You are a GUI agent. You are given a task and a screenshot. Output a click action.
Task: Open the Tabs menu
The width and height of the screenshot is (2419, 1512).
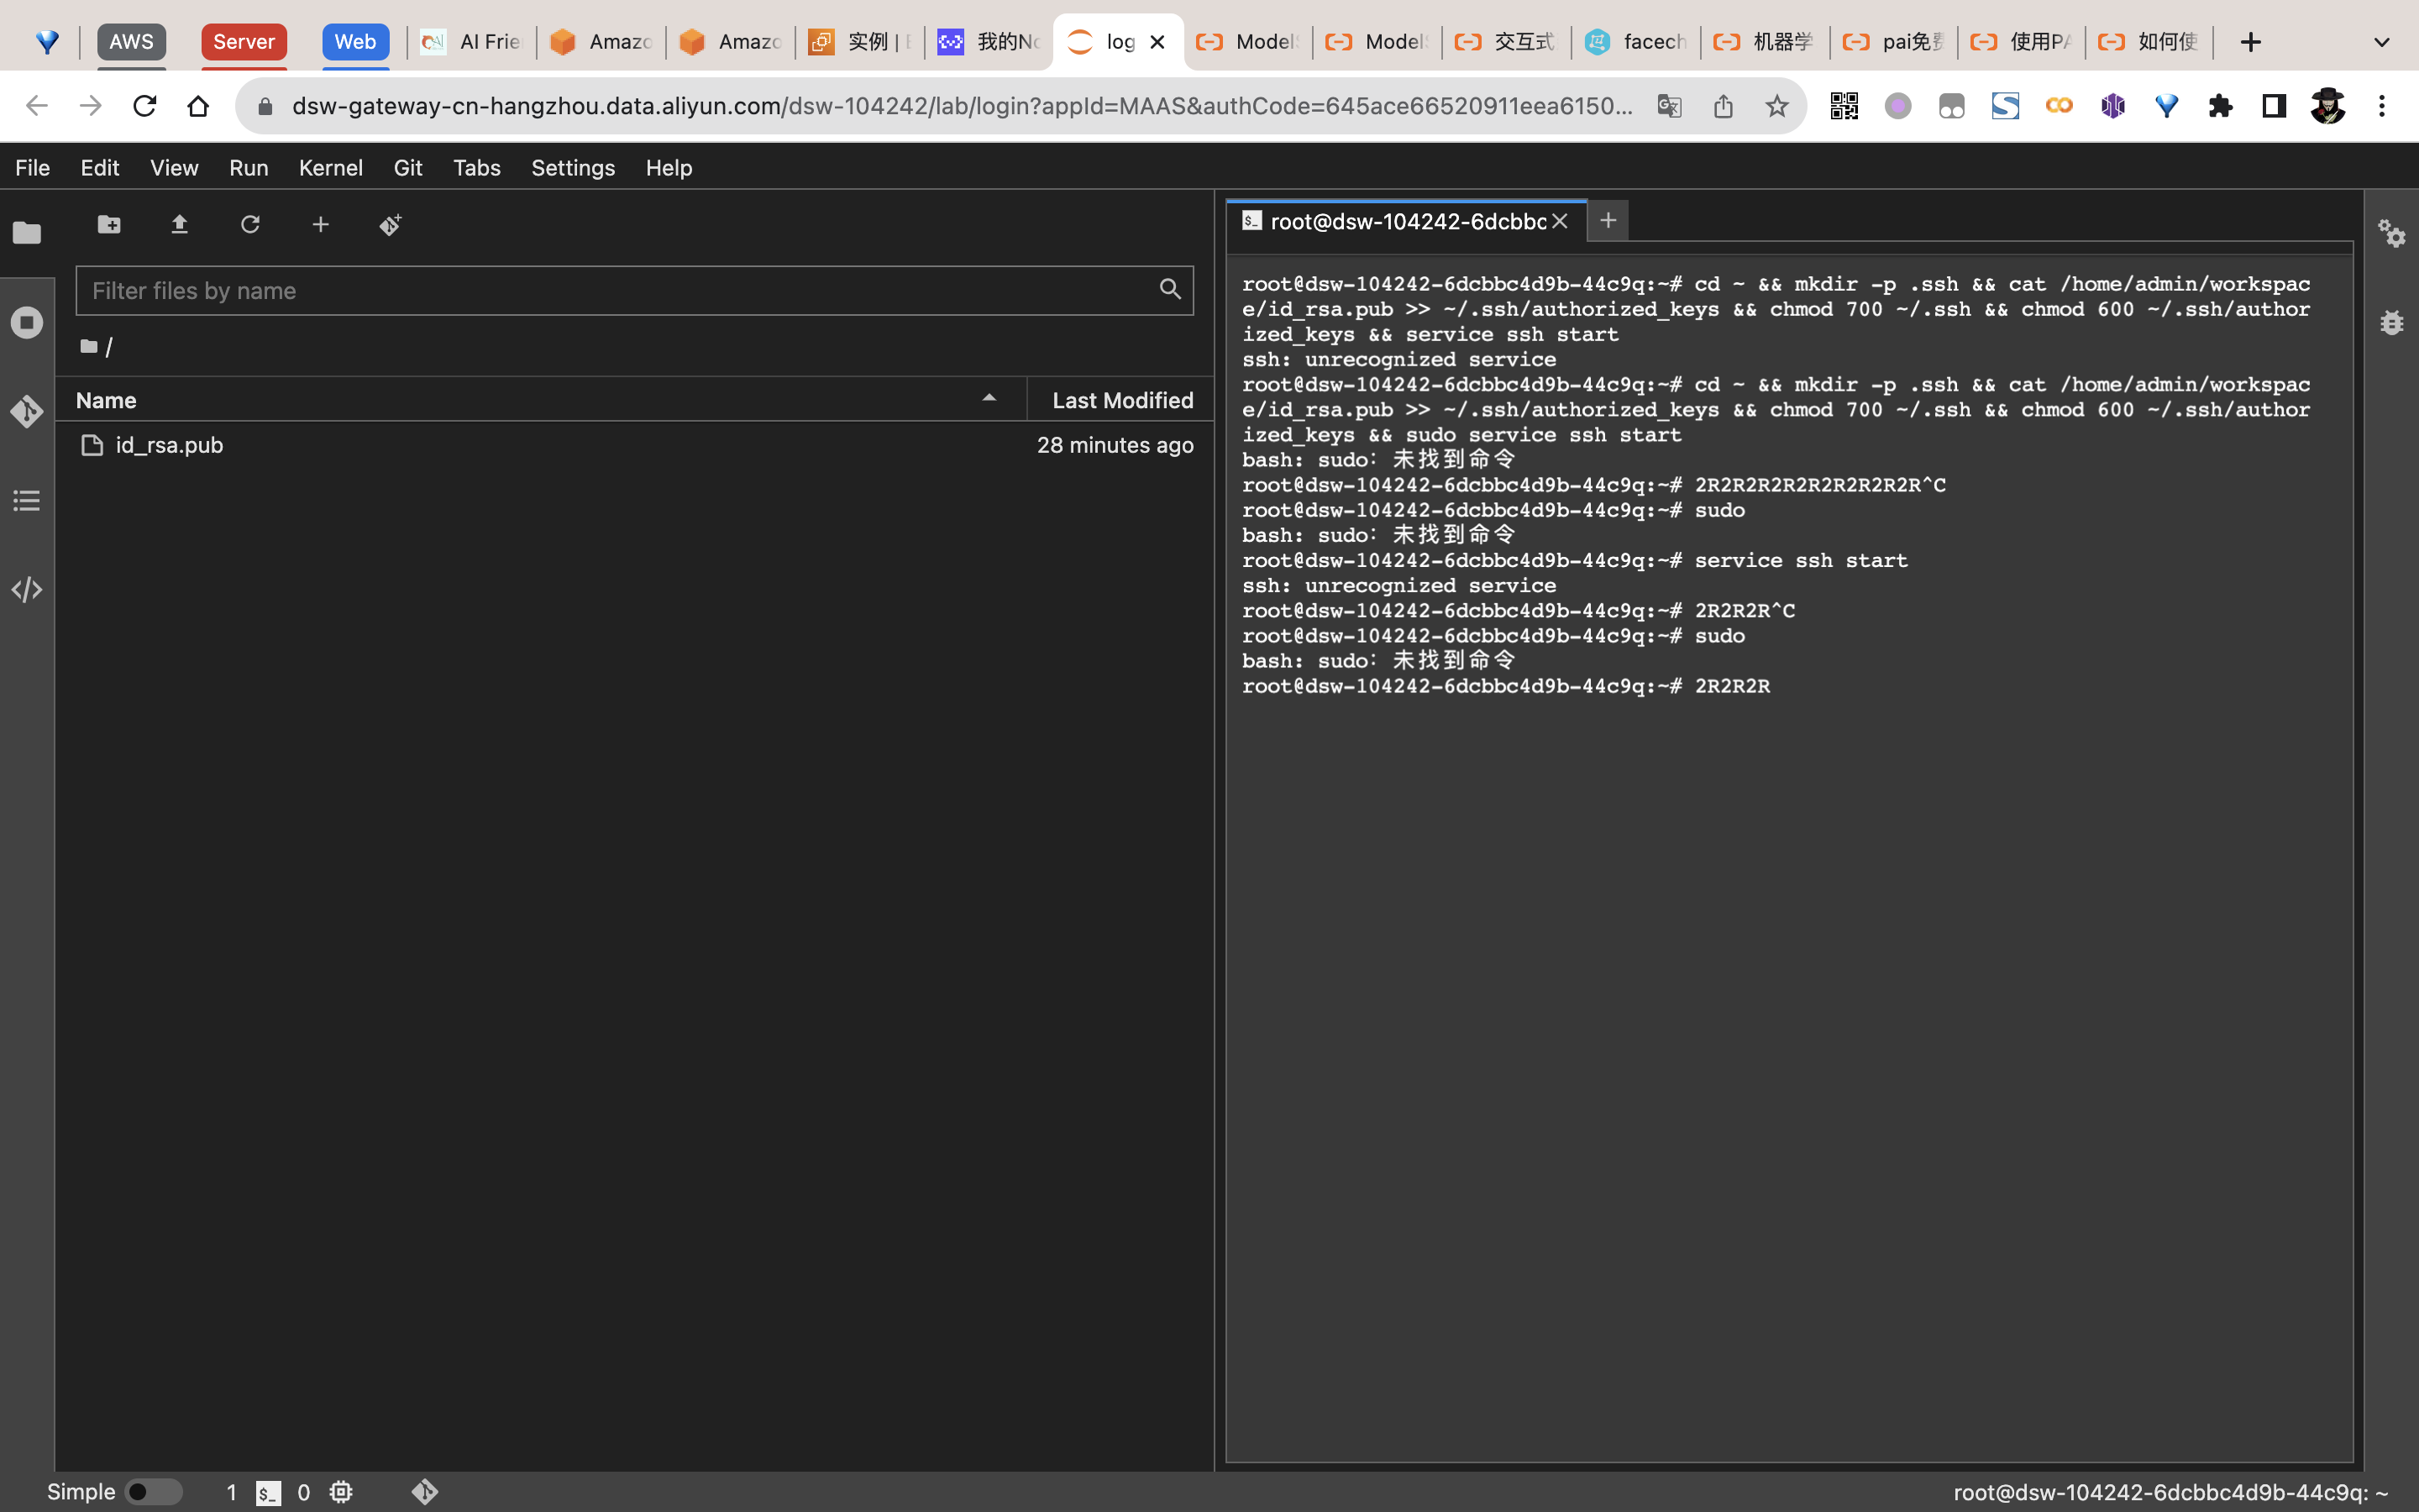coord(477,167)
